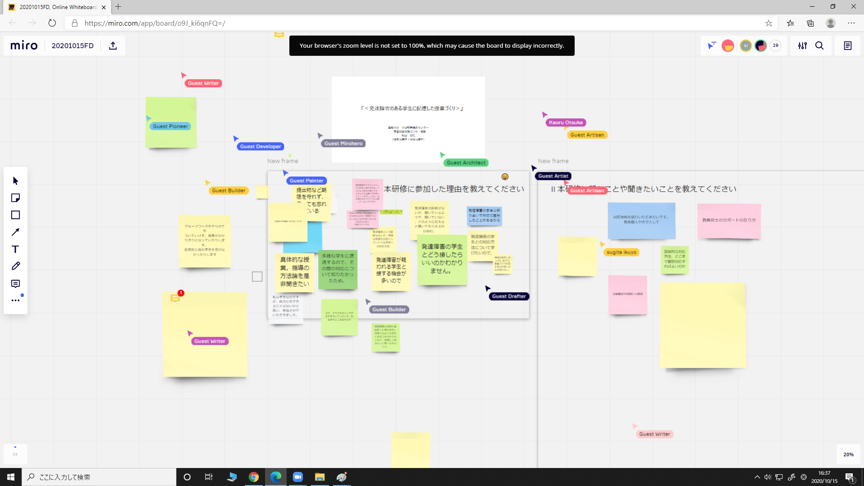Image resolution: width=864 pixels, height=486 pixels.
Task: Click the Windows taskbar search box
Action: coord(99,477)
